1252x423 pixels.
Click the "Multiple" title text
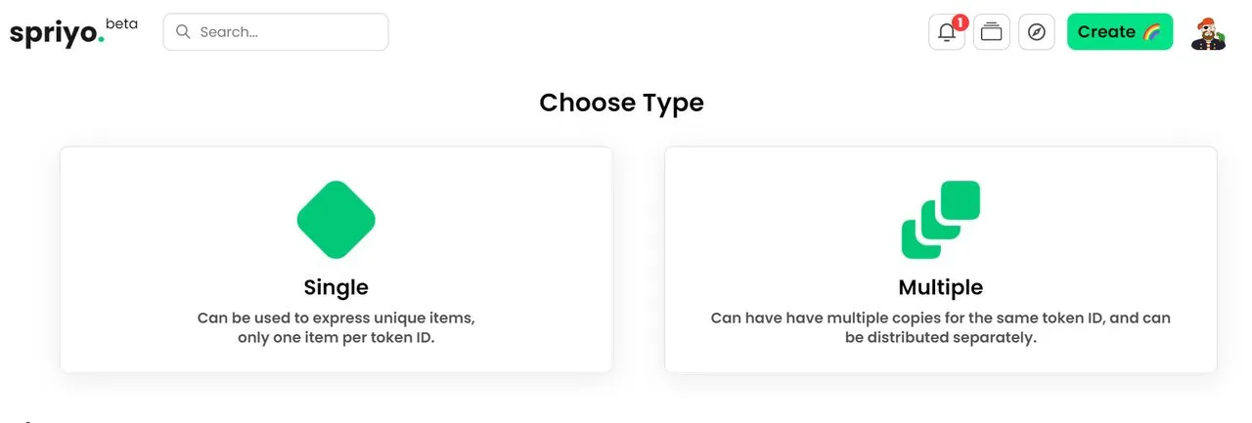pos(941,287)
